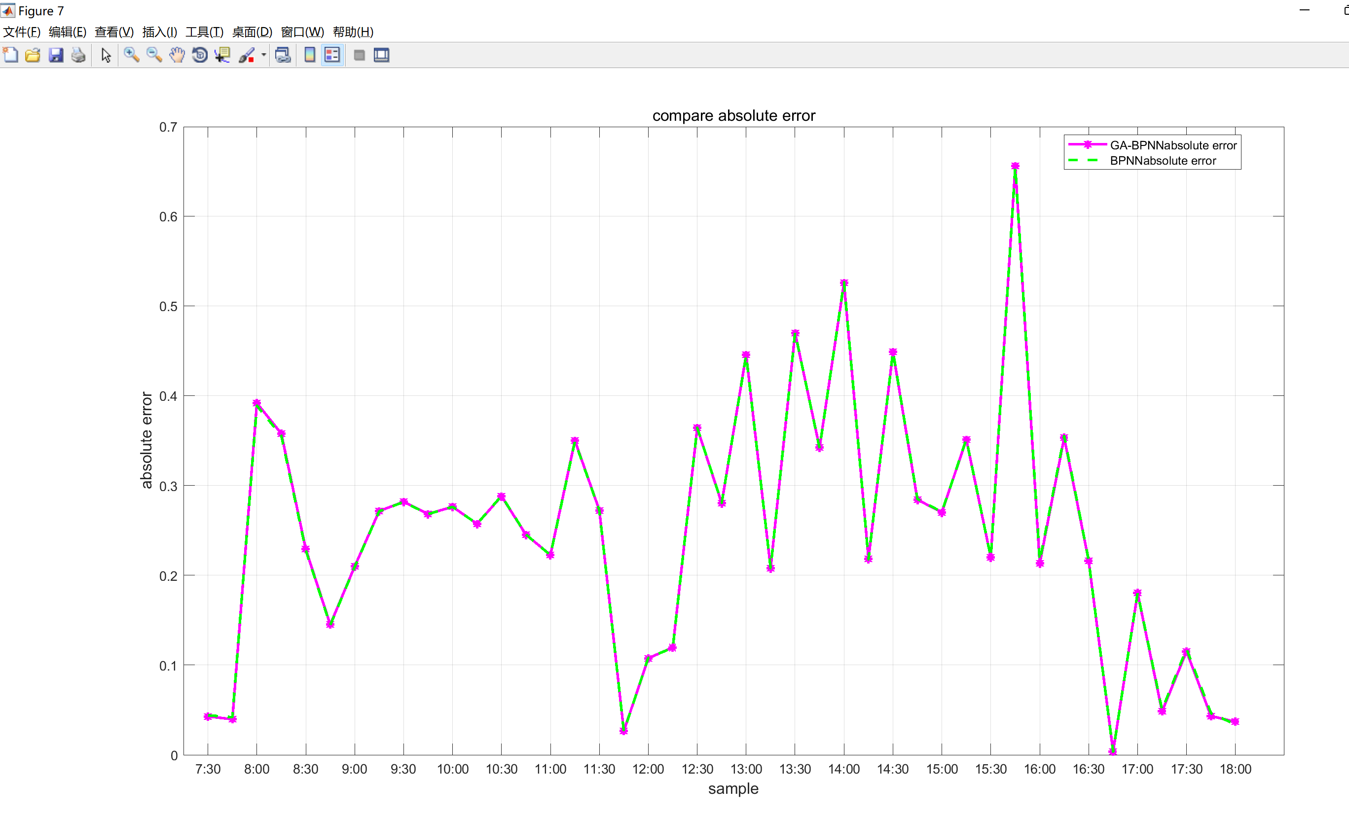Click the Link Plot button

[x=283, y=55]
